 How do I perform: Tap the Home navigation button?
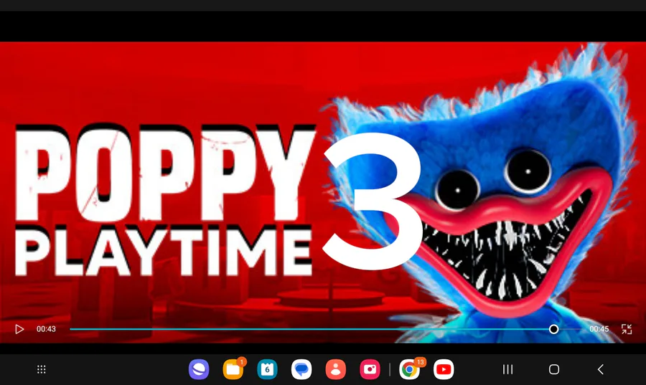554,369
